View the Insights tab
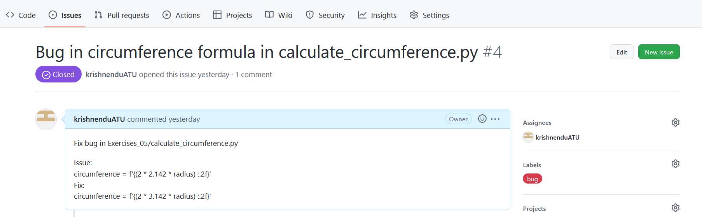This screenshot has height=217, width=702. click(x=377, y=15)
